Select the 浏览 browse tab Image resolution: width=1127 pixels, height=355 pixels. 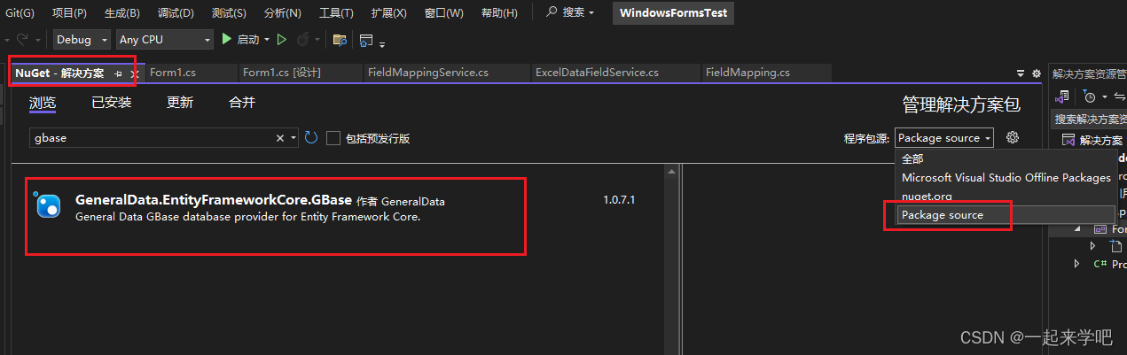(x=43, y=103)
